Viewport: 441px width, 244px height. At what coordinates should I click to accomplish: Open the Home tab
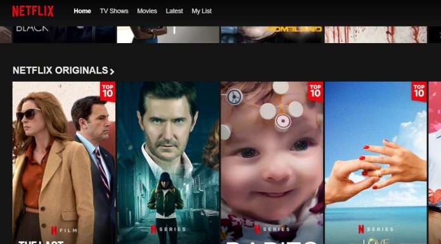coord(82,11)
